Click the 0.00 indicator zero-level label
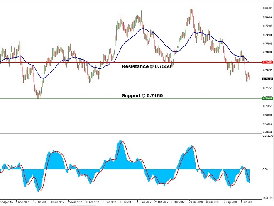274x206 pixels. (x=265, y=169)
